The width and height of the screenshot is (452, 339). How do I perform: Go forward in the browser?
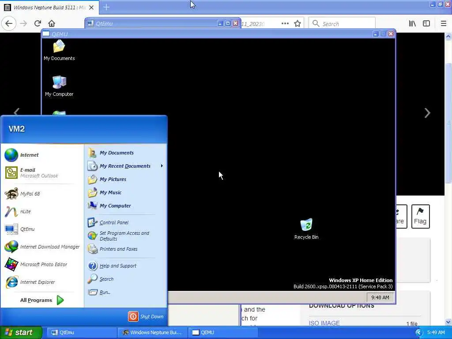click(x=23, y=23)
